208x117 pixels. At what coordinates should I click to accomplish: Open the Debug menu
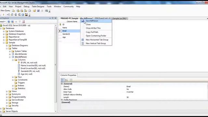(x=26, y=6)
